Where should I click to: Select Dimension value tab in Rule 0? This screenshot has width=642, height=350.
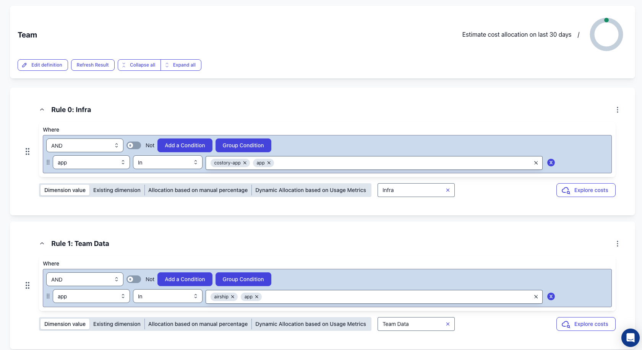coord(65,190)
